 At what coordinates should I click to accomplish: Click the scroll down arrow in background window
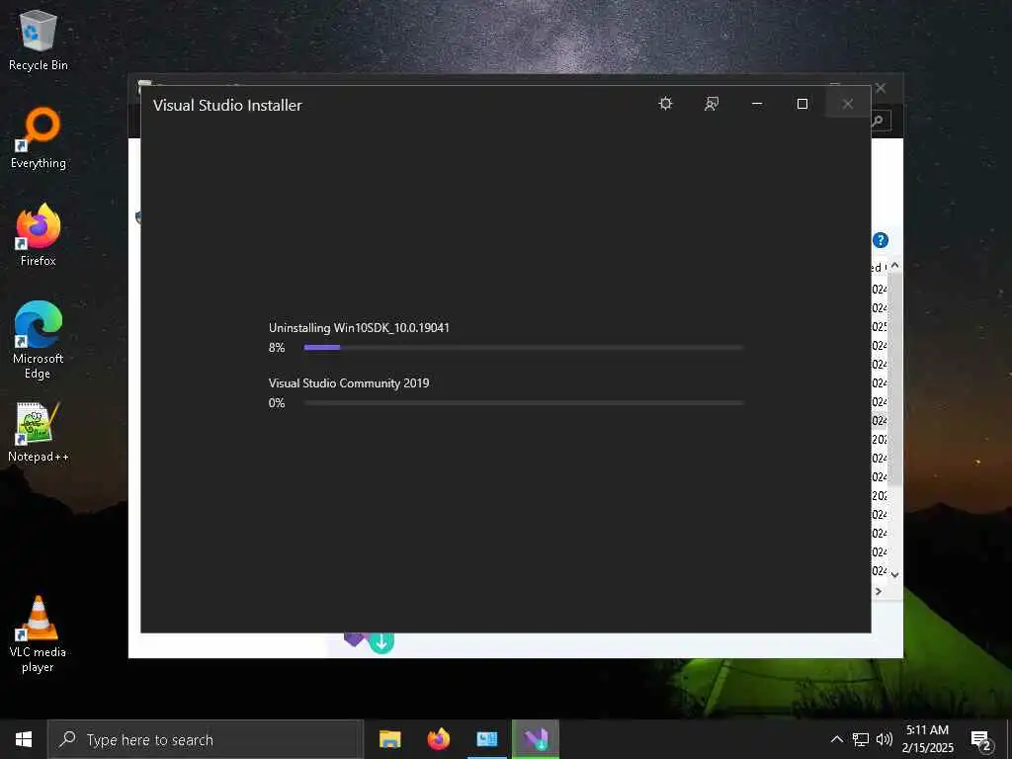pyautogui.click(x=894, y=574)
